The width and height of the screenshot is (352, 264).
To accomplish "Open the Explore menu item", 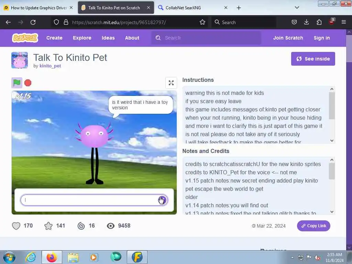I will tap(82, 38).
